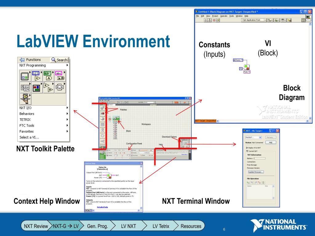Open the String palette icon with abc
Viewport: 315px width, 236px height.
60,76
